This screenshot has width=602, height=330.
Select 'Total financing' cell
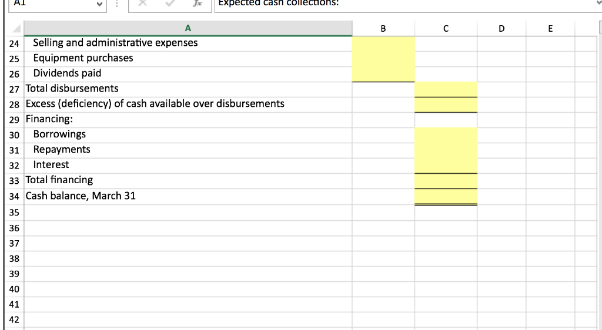pos(188,181)
